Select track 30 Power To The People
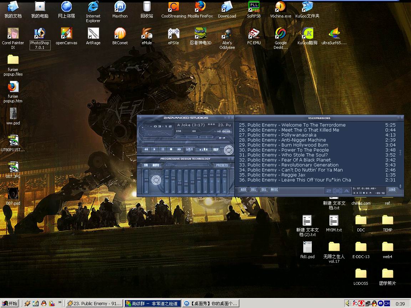Viewport: 411px width, 308px height. pyautogui.click(x=317, y=150)
